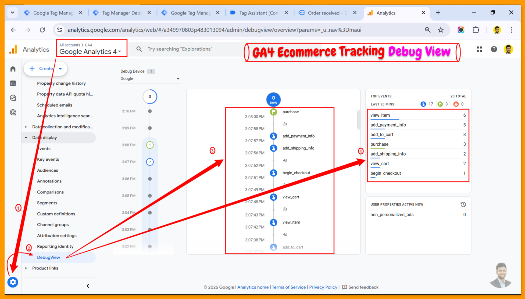Open the Advertising icon in sidebar
This screenshot has width=525, height=299.
coord(13,112)
